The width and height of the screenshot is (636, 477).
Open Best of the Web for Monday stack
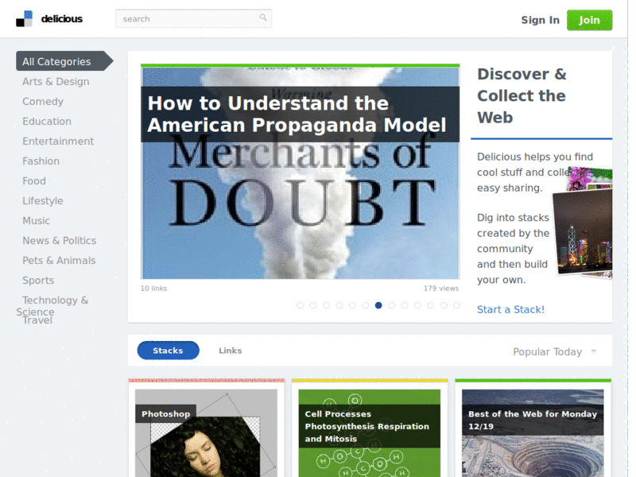[x=533, y=429]
